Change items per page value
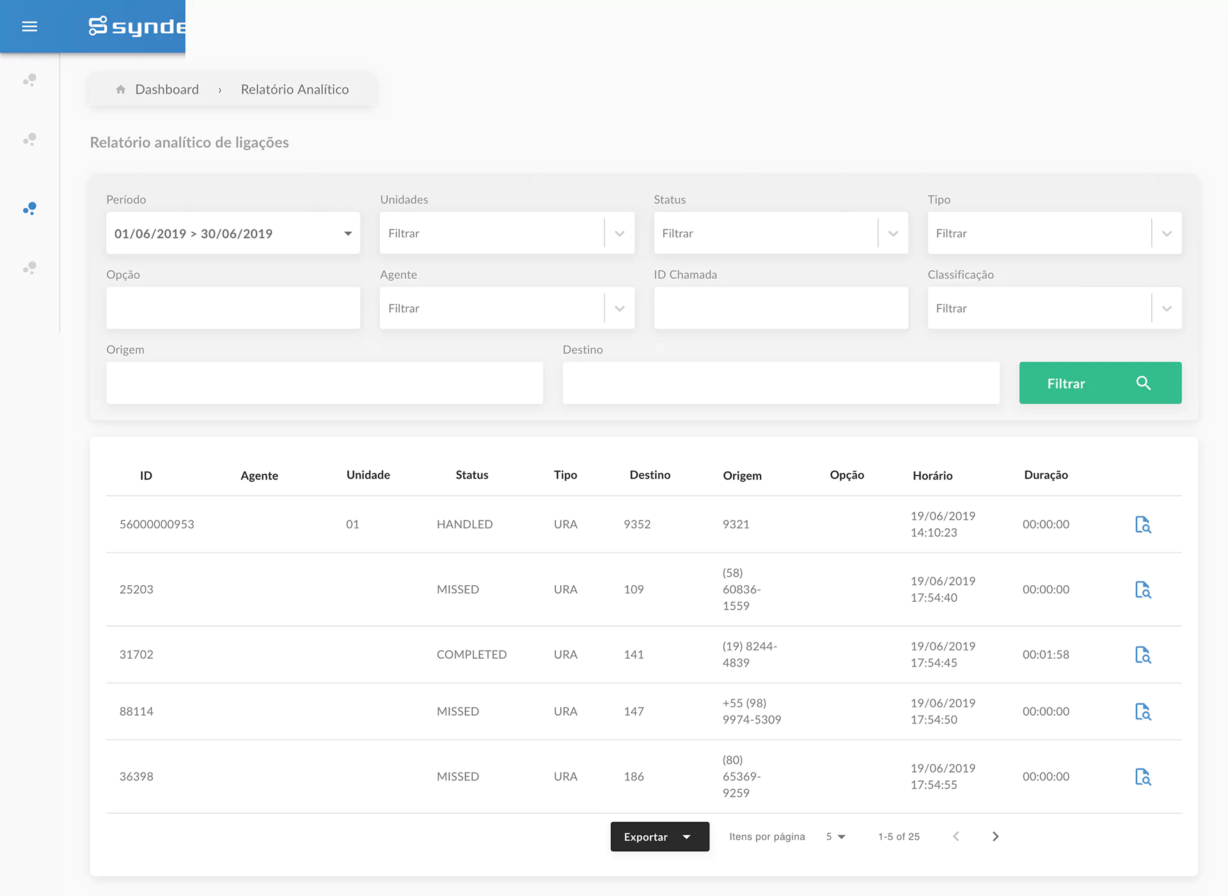 click(835, 837)
